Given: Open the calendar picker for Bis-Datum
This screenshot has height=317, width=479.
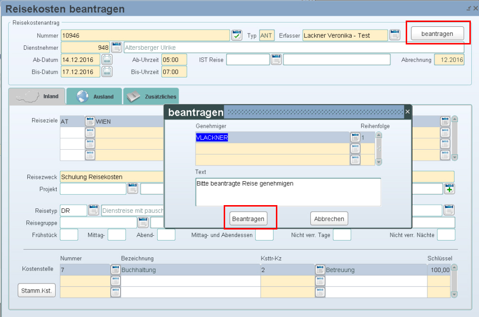Looking at the screenshot, I should point(107,72).
